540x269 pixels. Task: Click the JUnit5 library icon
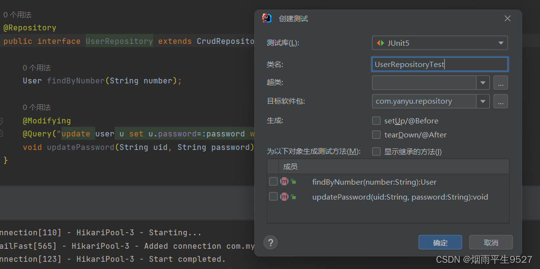(380, 43)
